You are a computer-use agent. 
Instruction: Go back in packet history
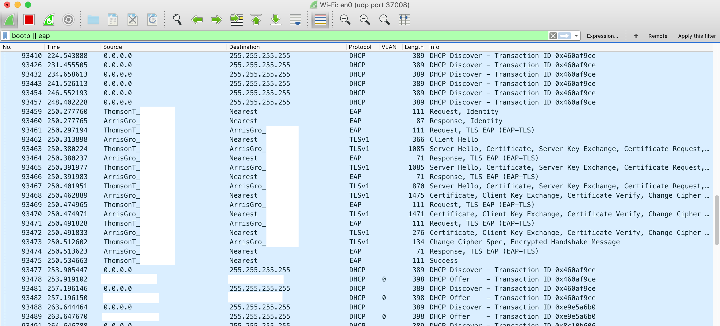pos(197,20)
